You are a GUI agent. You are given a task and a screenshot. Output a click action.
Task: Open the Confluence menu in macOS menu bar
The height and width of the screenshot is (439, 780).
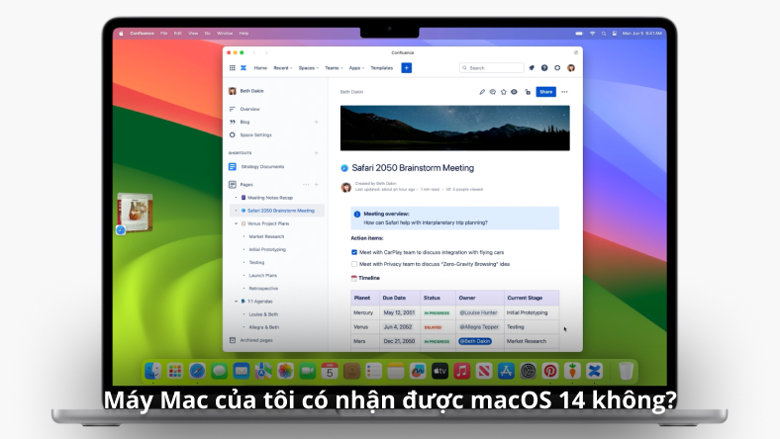point(142,34)
